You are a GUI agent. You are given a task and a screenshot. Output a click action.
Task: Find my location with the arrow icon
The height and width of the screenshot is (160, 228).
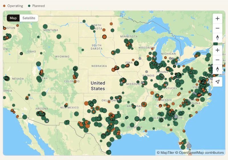pyautogui.click(x=217, y=82)
